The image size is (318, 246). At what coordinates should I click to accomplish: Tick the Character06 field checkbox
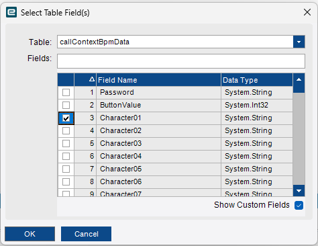click(x=66, y=181)
